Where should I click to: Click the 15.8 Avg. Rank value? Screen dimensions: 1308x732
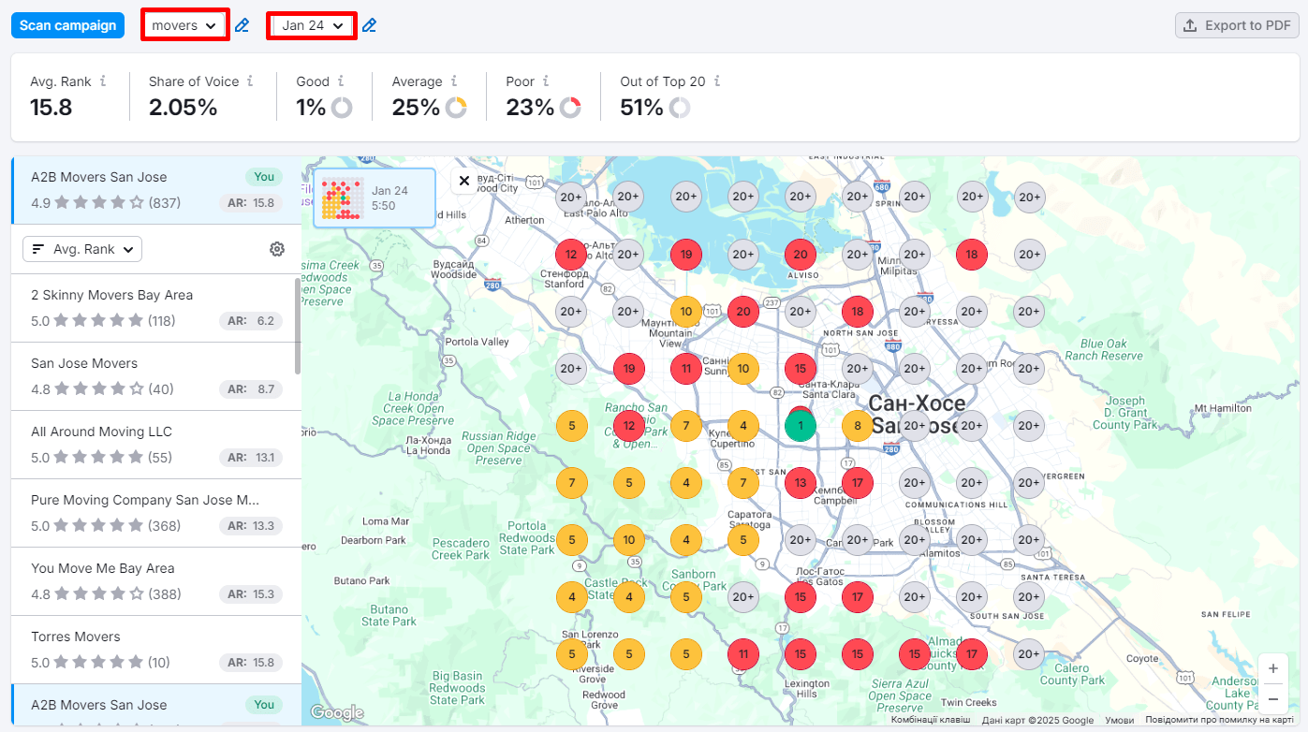51,108
